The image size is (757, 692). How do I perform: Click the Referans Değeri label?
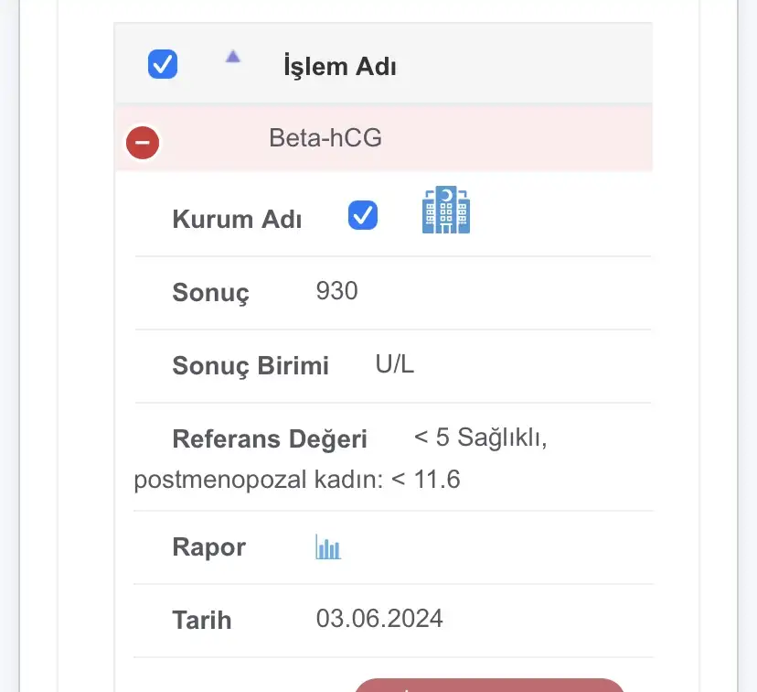pyautogui.click(x=270, y=439)
